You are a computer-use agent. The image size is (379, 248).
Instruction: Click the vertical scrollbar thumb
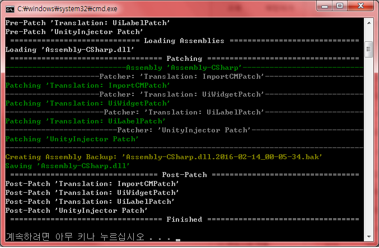[369, 50]
